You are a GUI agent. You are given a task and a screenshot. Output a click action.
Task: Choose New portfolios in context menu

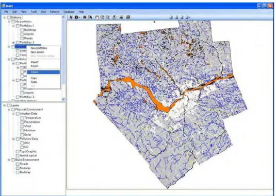[x=39, y=48]
